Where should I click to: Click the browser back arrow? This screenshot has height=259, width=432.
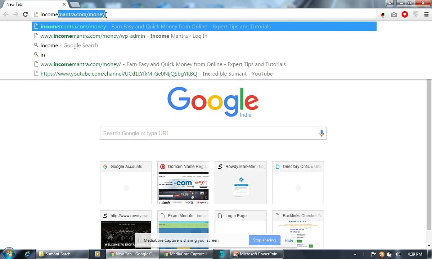[x=6, y=14]
